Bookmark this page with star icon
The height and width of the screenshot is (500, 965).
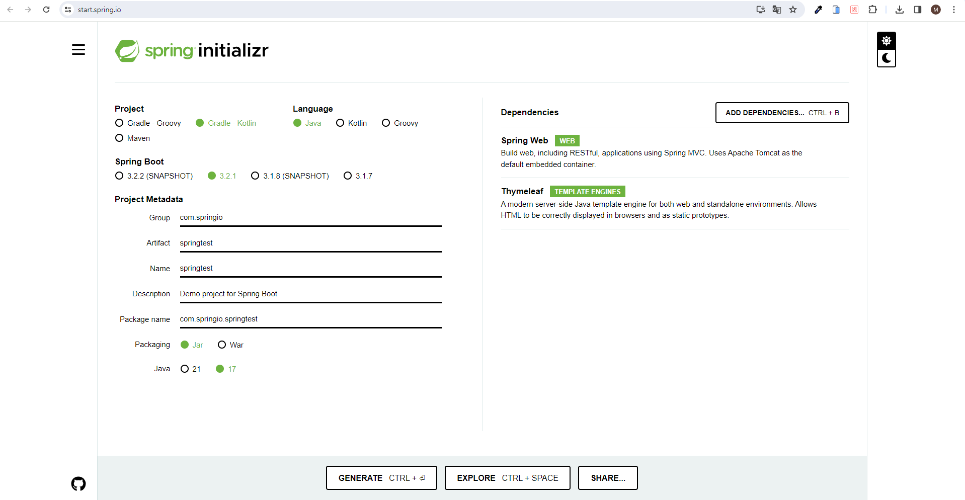pyautogui.click(x=793, y=10)
